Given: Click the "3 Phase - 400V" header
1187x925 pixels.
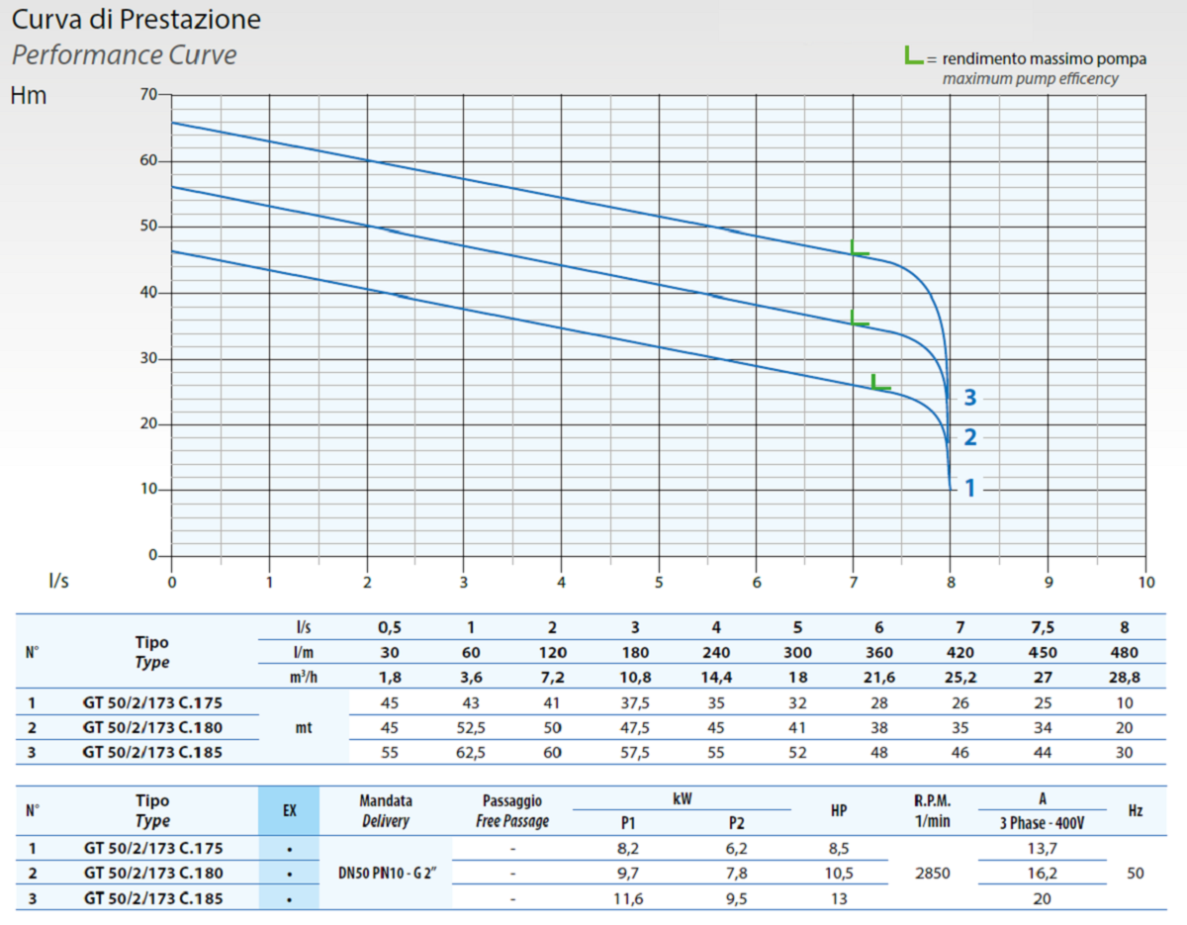Looking at the screenshot, I should (x=1042, y=823).
